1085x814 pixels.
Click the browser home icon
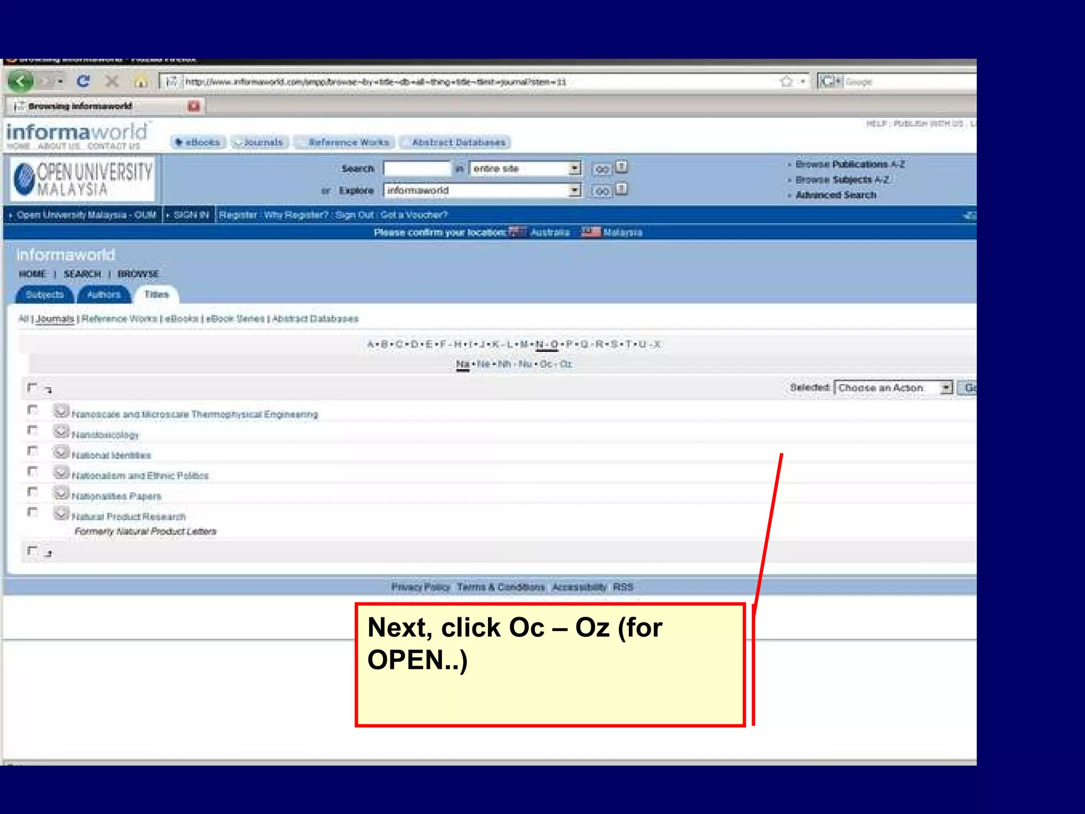[140, 82]
